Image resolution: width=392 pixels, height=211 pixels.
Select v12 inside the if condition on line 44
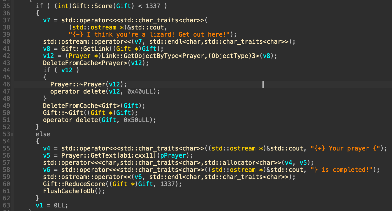67,70
